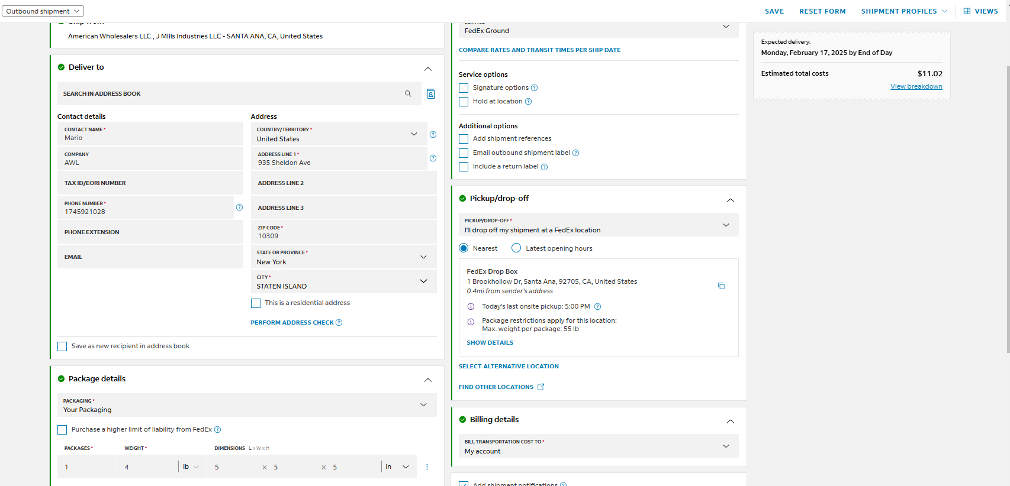The height and width of the screenshot is (486, 1010).
Task: Click the help icon beside Phone Number
Action: (x=239, y=207)
